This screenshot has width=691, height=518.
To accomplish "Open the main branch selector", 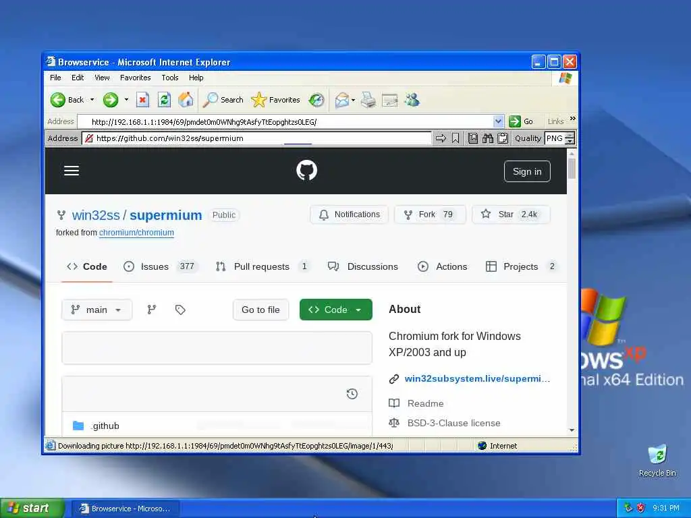I will 96,310.
